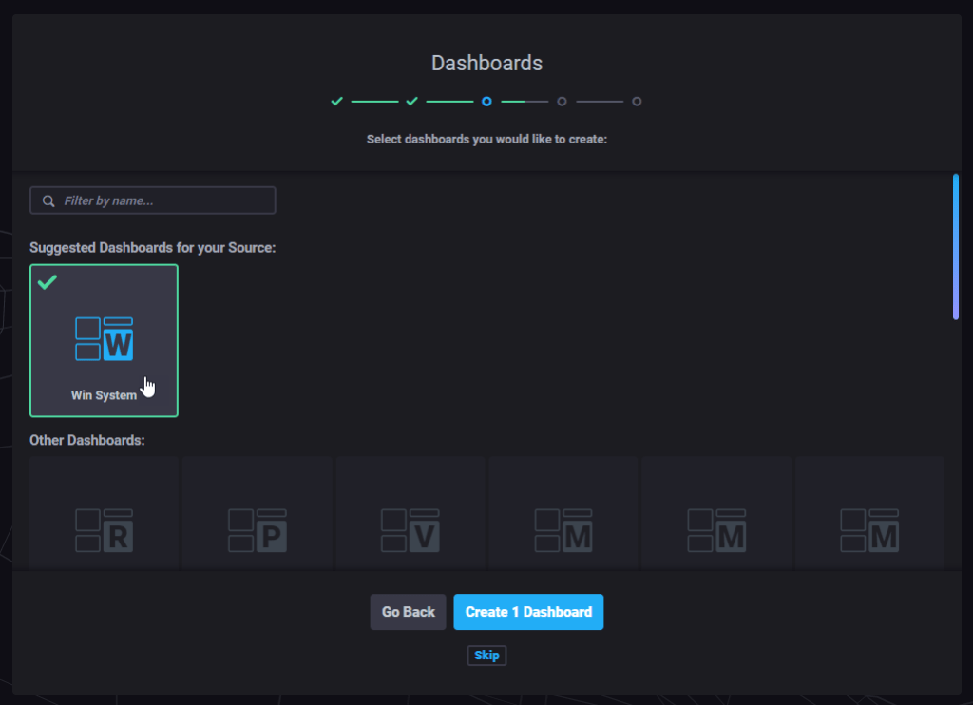The width and height of the screenshot is (973, 705).
Task: Select the first M dashboard card, next to V
Action: [563, 530]
